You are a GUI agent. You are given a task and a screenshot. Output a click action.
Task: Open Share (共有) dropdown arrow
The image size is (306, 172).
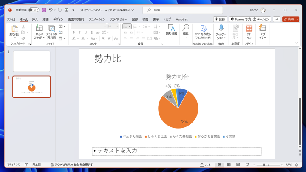[x=297, y=19]
